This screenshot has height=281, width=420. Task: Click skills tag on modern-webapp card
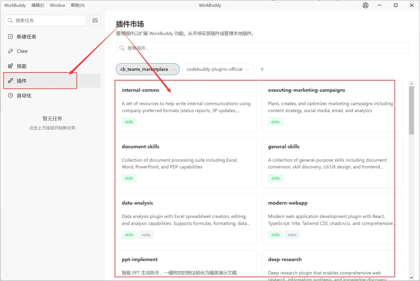pos(275,235)
